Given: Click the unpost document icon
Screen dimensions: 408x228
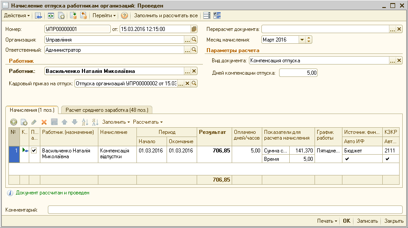Looking at the screenshot, I should pos(83,15).
